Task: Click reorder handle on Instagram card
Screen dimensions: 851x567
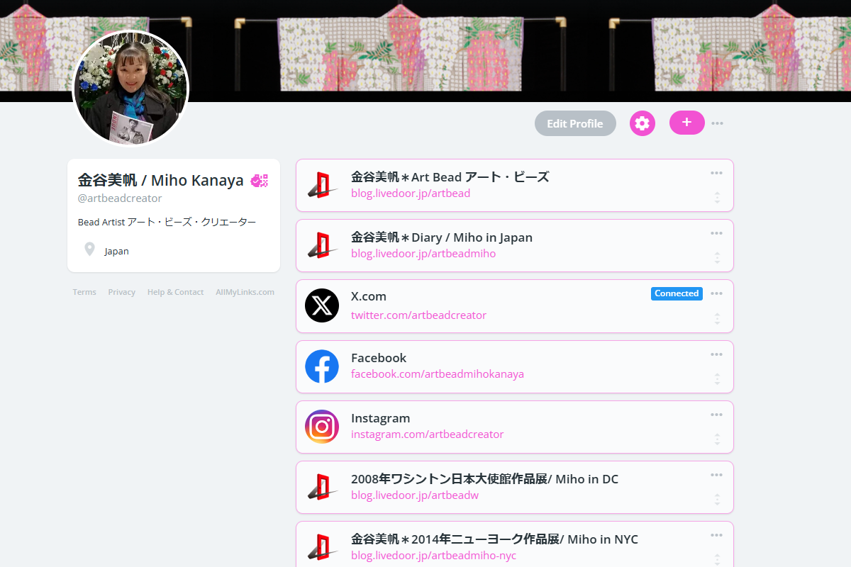Action: [x=717, y=439]
